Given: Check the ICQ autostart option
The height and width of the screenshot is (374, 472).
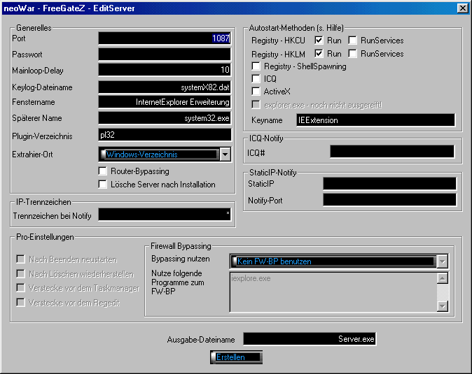Looking at the screenshot, I should coord(256,79).
